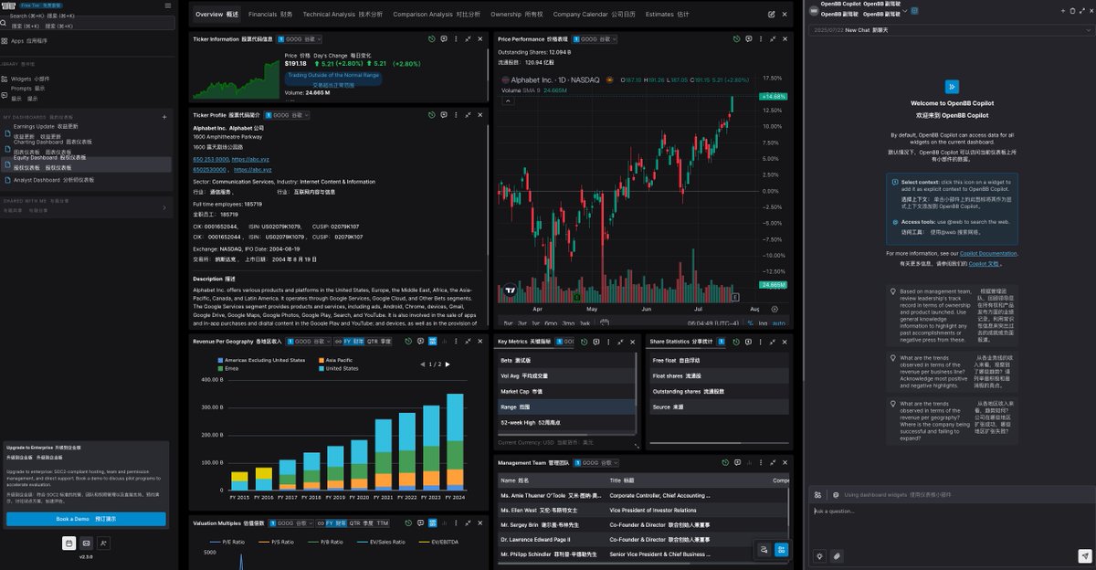Refresh the Ticker Profile widget
This screenshot has height=570, width=1096.
pos(432,115)
